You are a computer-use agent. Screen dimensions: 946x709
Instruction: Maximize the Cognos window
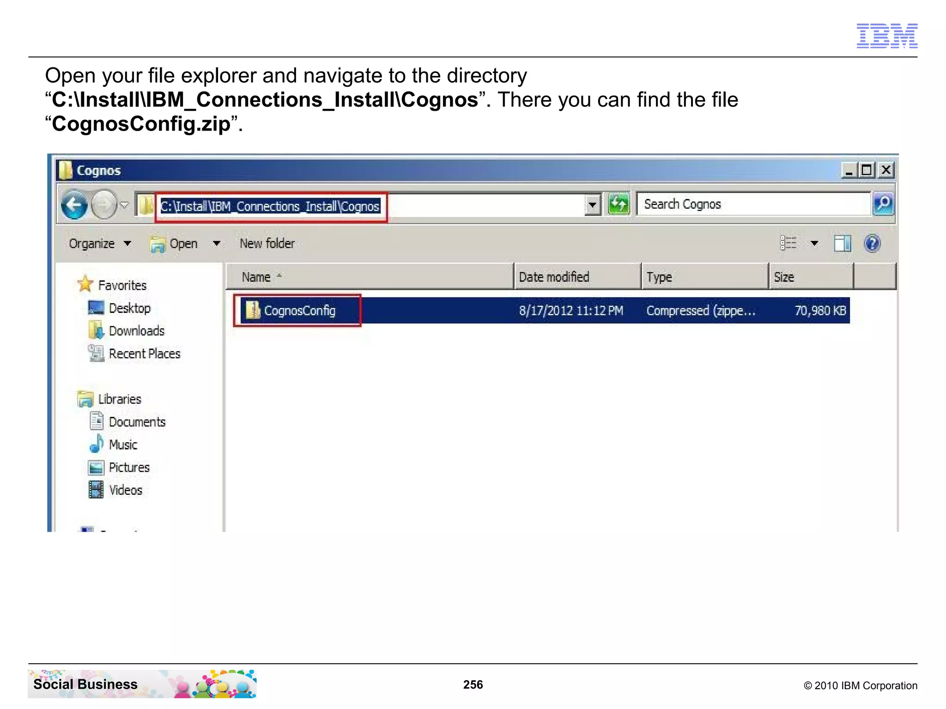pyautogui.click(x=867, y=170)
